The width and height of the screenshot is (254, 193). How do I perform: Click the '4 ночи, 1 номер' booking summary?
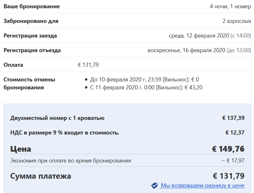pos(230,6)
